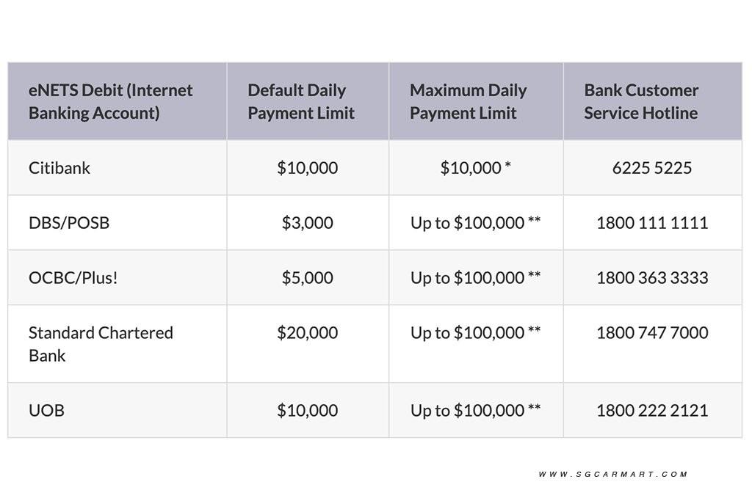Image resolution: width=752 pixels, height=501 pixels.
Task: Click the UOB row label
Action: tap(46, 411)
